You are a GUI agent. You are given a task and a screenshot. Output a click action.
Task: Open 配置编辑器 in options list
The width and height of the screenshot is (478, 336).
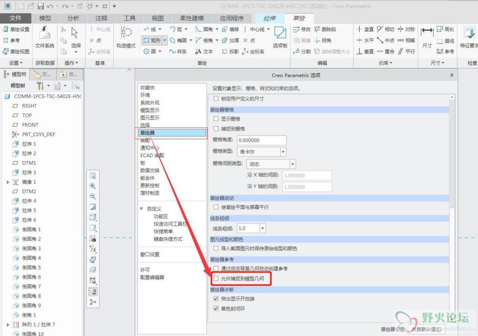coord(152,277)
